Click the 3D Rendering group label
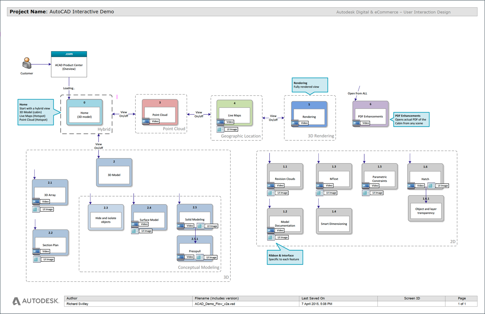Viewport: 485px width, 314px height. point(321,136)
